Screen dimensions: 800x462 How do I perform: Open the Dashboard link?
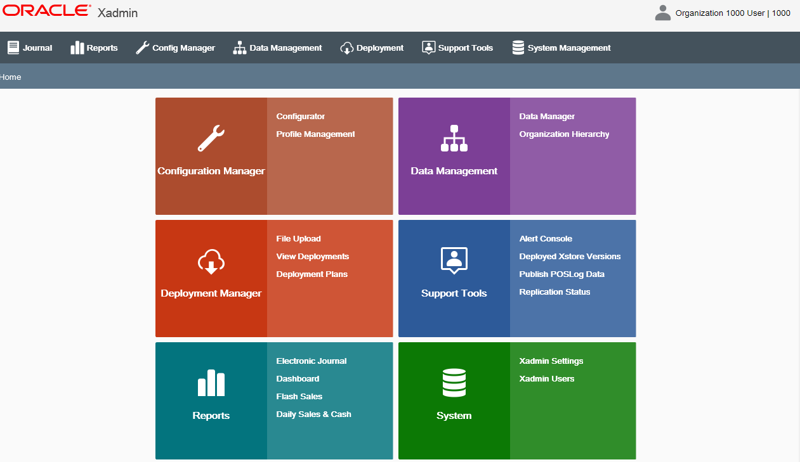(x=298, y=379)
